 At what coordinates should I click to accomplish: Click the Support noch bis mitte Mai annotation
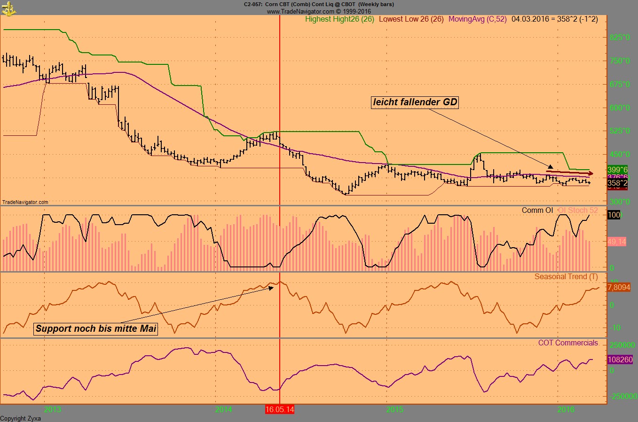(x=96, y=328)
